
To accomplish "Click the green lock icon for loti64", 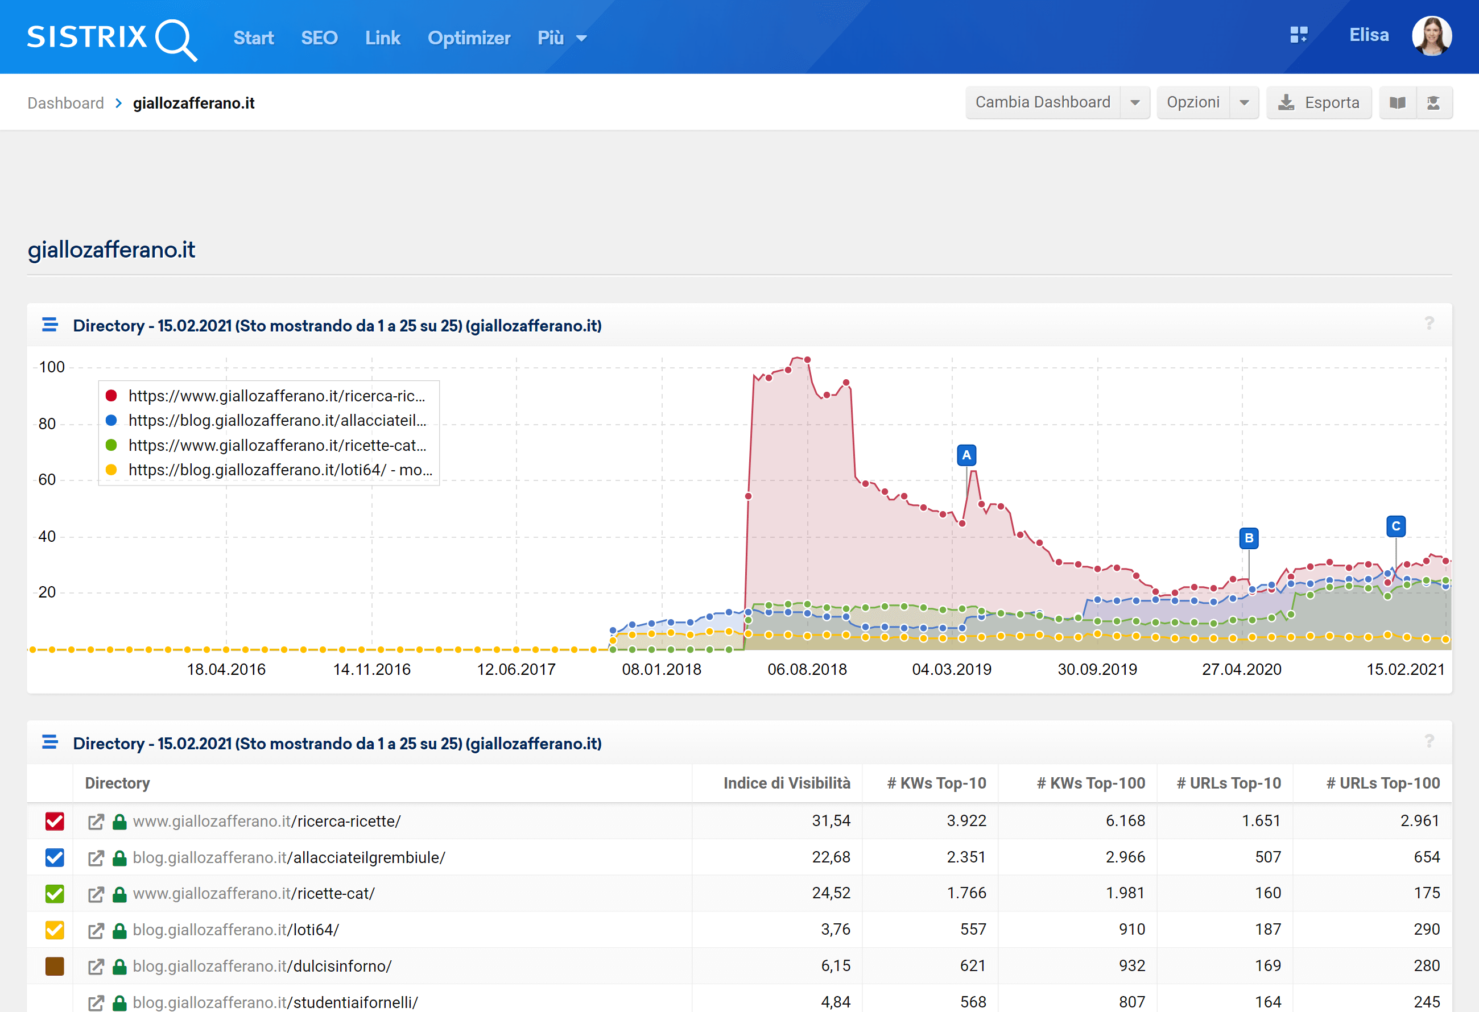I will pos(119,931).
